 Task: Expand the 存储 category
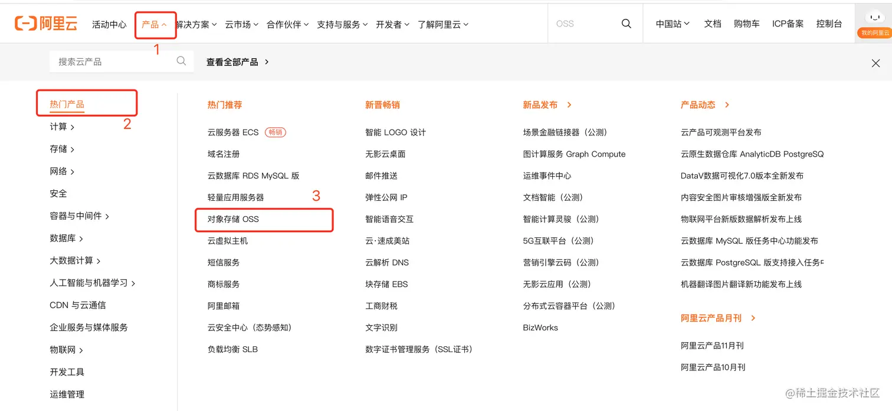62,150
